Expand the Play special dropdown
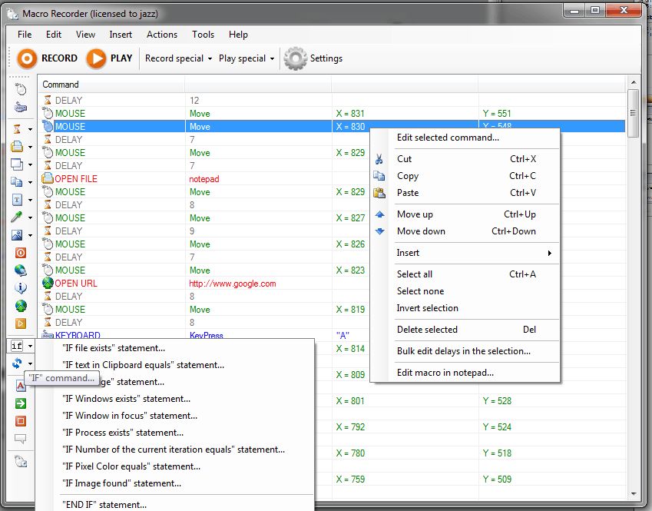The image size is (652, 511). click(246, 58)
